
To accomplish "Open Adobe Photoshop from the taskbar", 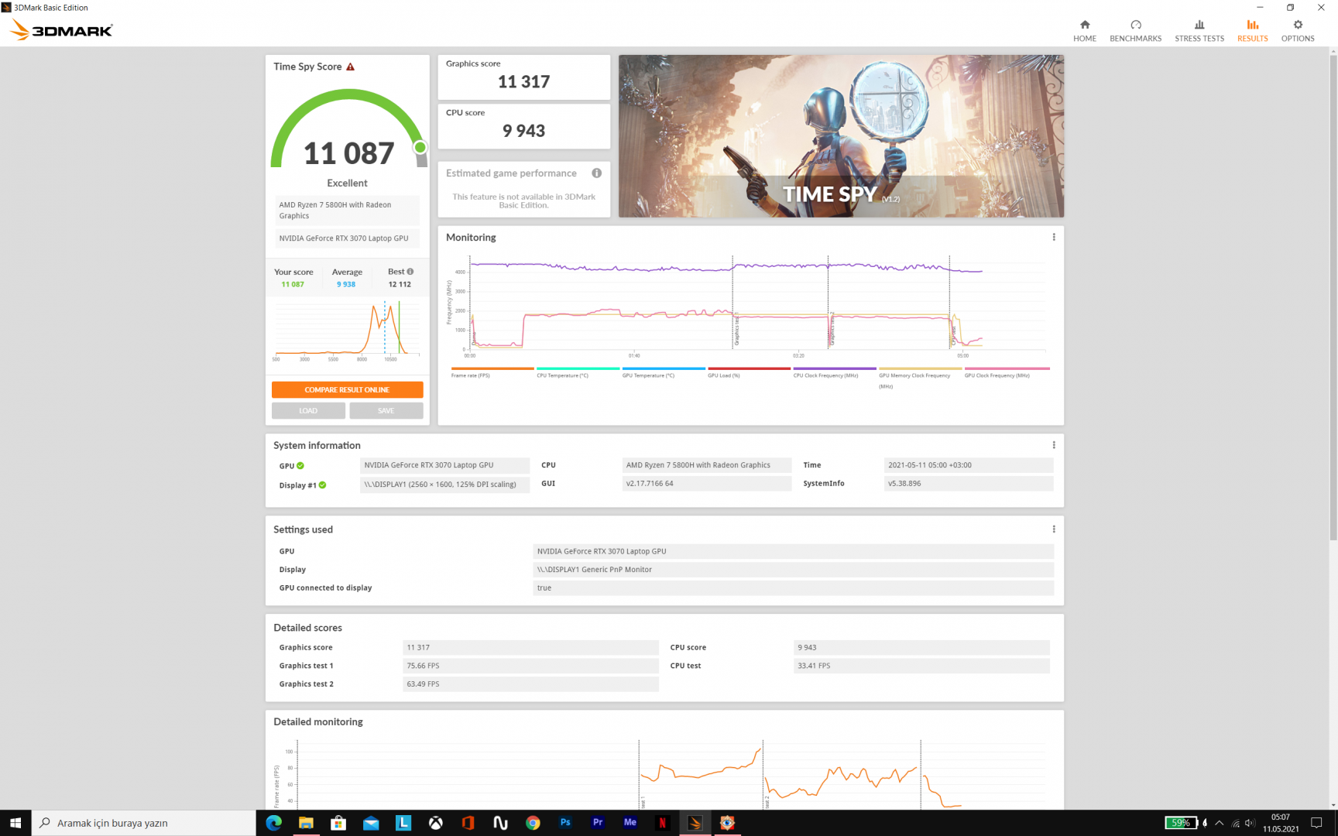I will [565, 823].
